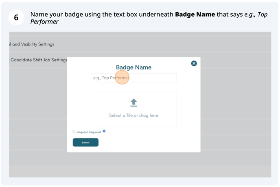
Task: Enable the Request Required checkbox
Action: (74, 132)
